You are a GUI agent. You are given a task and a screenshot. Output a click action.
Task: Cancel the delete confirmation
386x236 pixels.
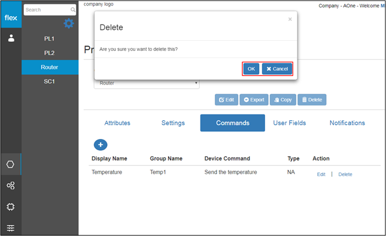[x=277, y=69]
